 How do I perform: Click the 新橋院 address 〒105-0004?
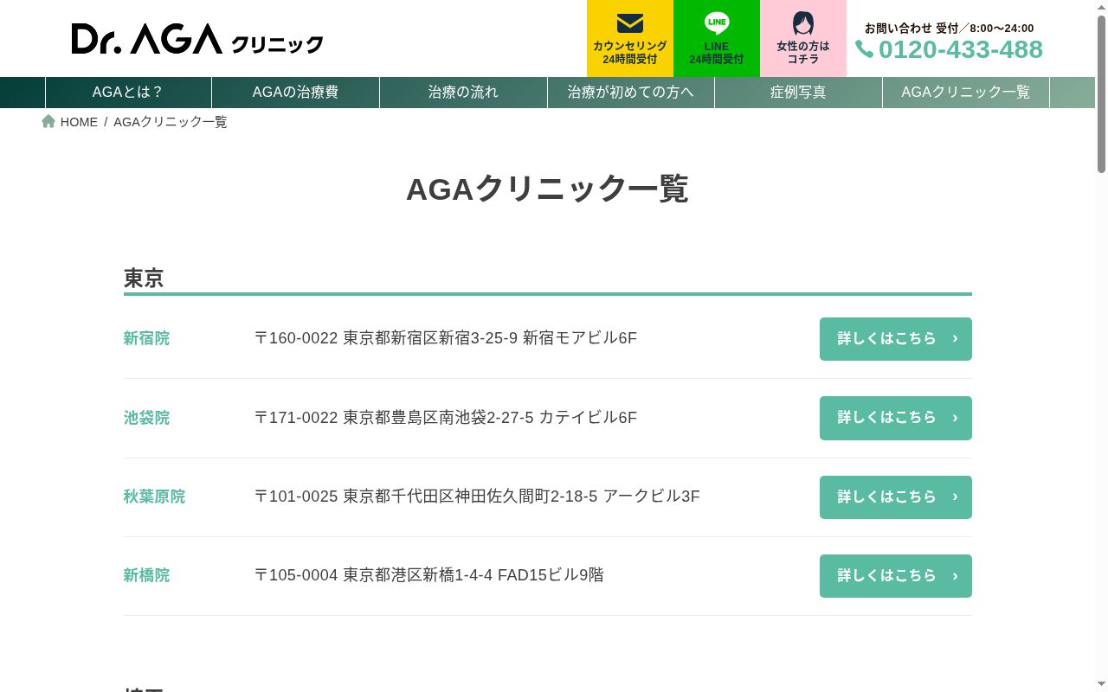click(x=429, y=575)
